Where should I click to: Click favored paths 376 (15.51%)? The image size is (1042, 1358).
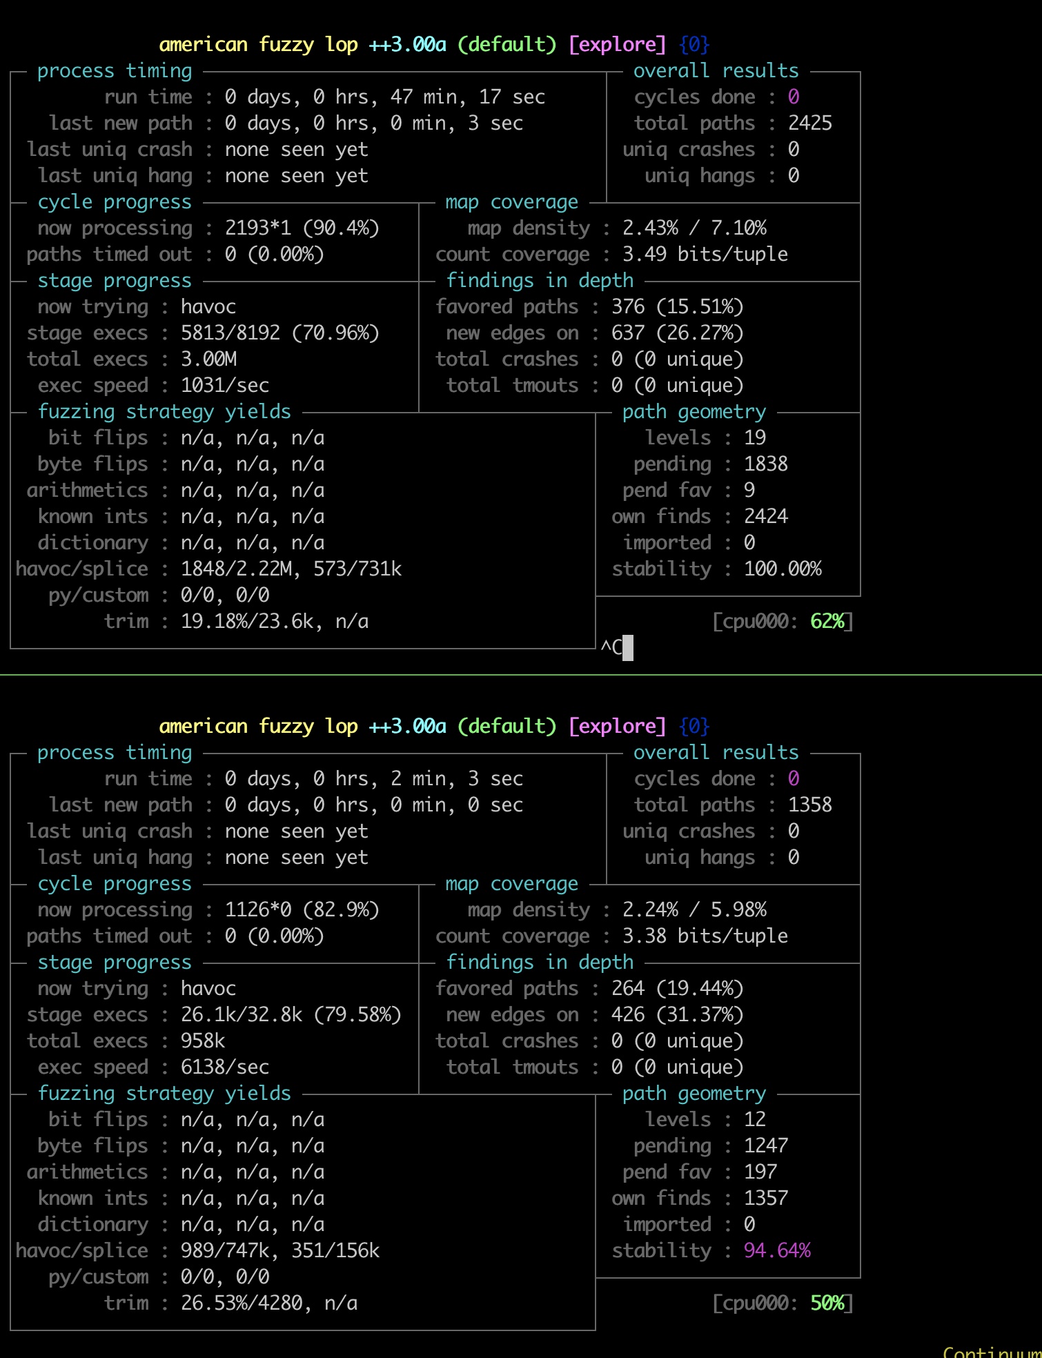click(678, 306)
